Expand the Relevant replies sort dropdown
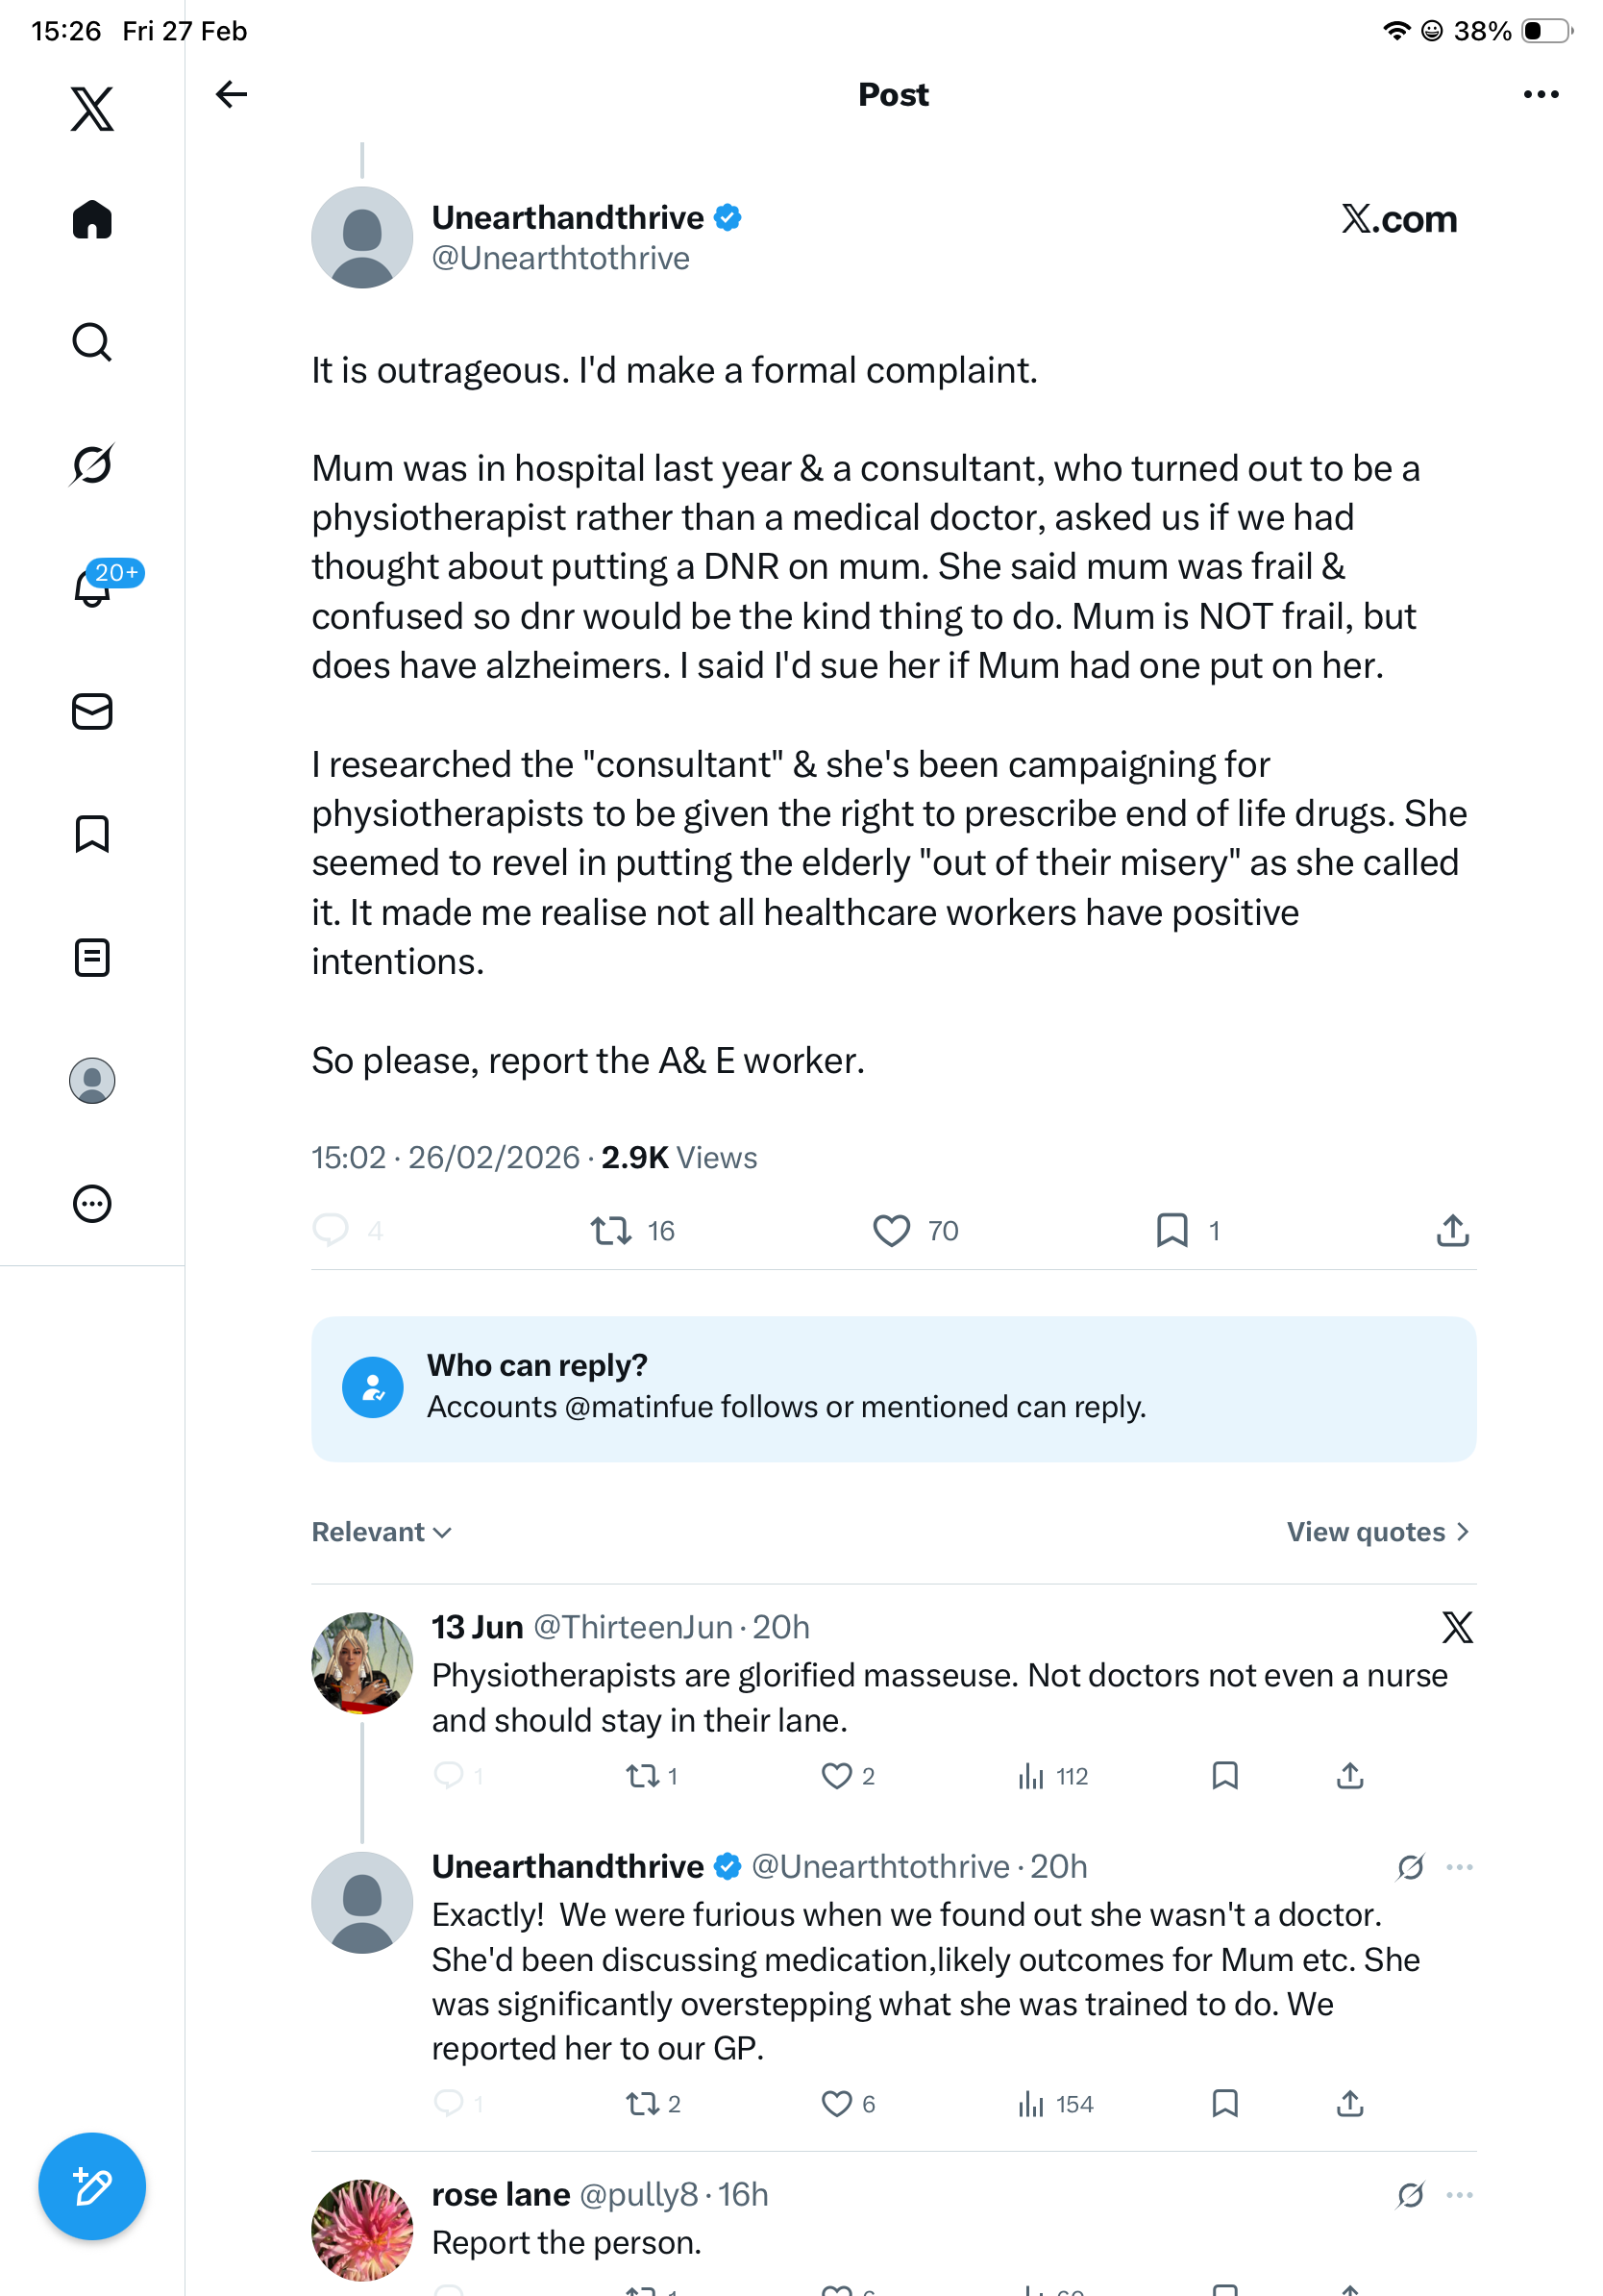The width and height of the screenshot is (1603, 2296). [382, 1532]
